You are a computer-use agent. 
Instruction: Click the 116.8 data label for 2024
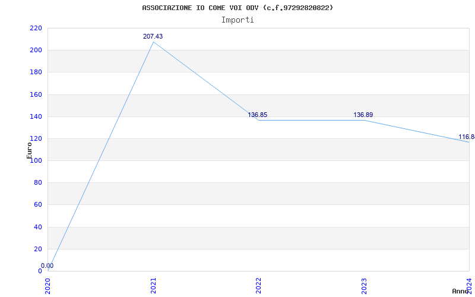(x=467, y=137)
